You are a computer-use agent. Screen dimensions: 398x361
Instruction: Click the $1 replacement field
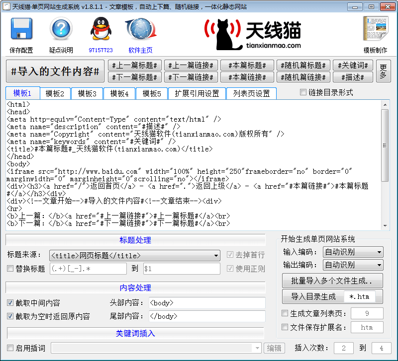182,269
